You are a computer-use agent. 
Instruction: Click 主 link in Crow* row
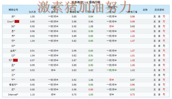[x=155, y=22]
